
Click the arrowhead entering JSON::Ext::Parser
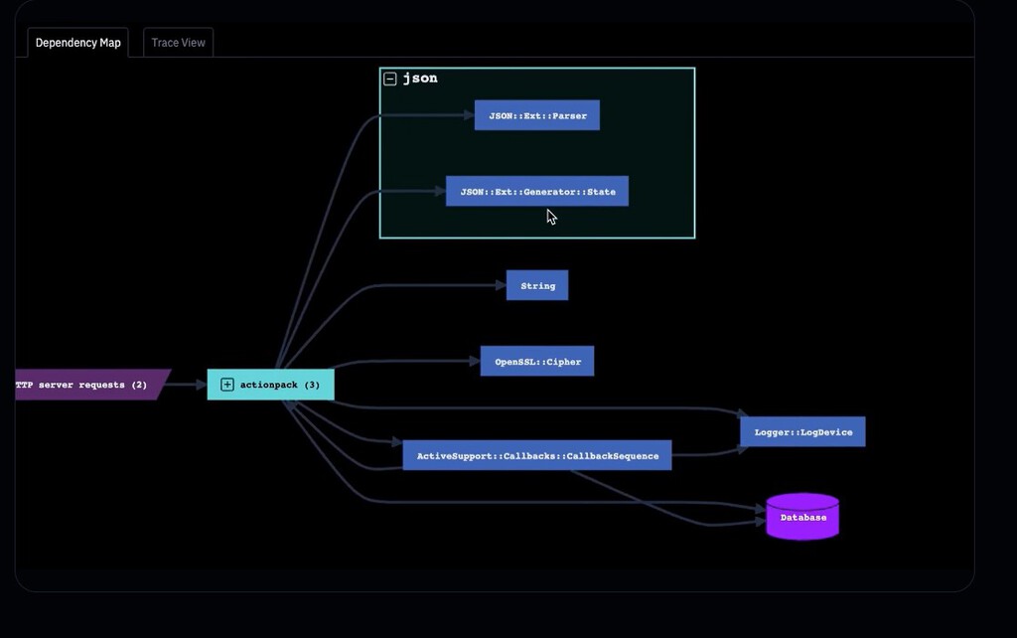coord(469,115)
